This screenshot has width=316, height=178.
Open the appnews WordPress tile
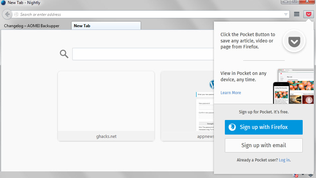tap(187, 106)
